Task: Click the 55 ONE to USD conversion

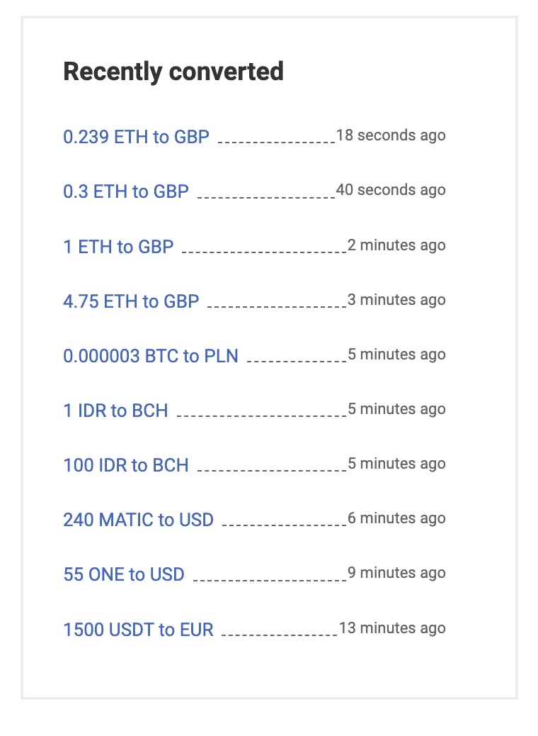Action: coord(124,574)
